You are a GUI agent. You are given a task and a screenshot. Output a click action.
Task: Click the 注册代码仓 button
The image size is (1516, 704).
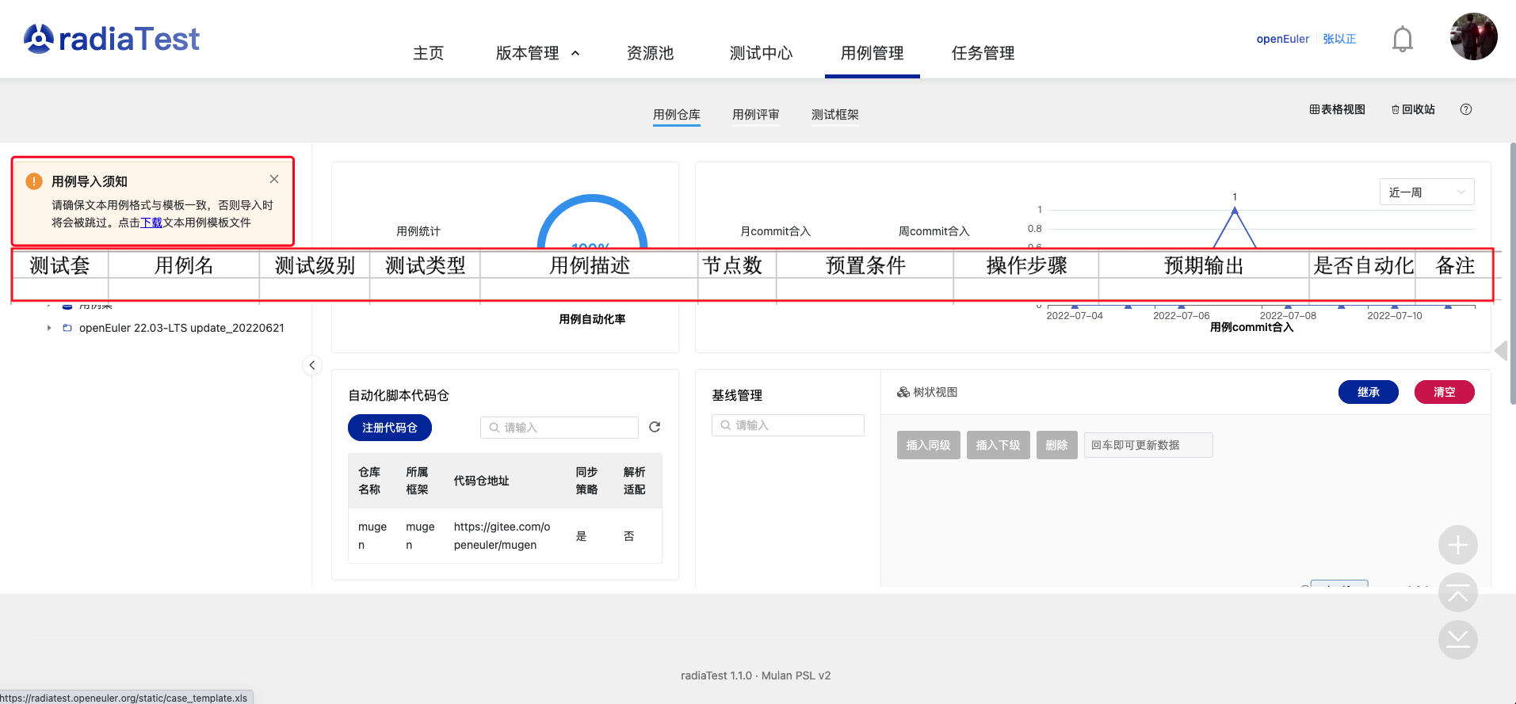(x=389, y=428)
